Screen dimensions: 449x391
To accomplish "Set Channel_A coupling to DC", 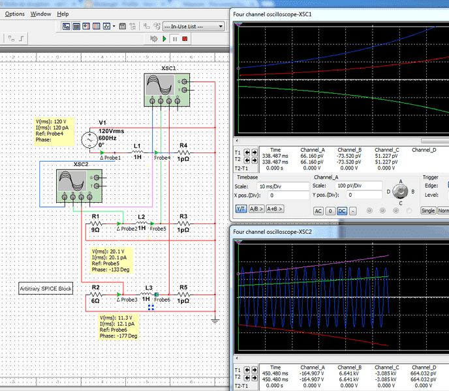I will coord(342,211).
